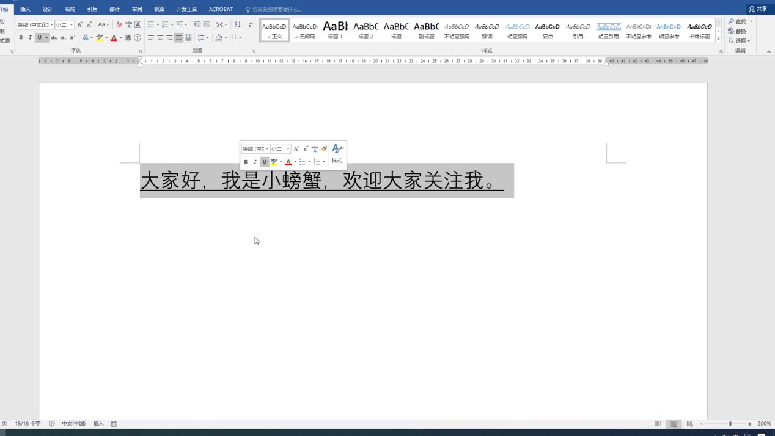Toggle justify alignment in the ribbon
Screen dimensions: 775x436
pos(179,37)
